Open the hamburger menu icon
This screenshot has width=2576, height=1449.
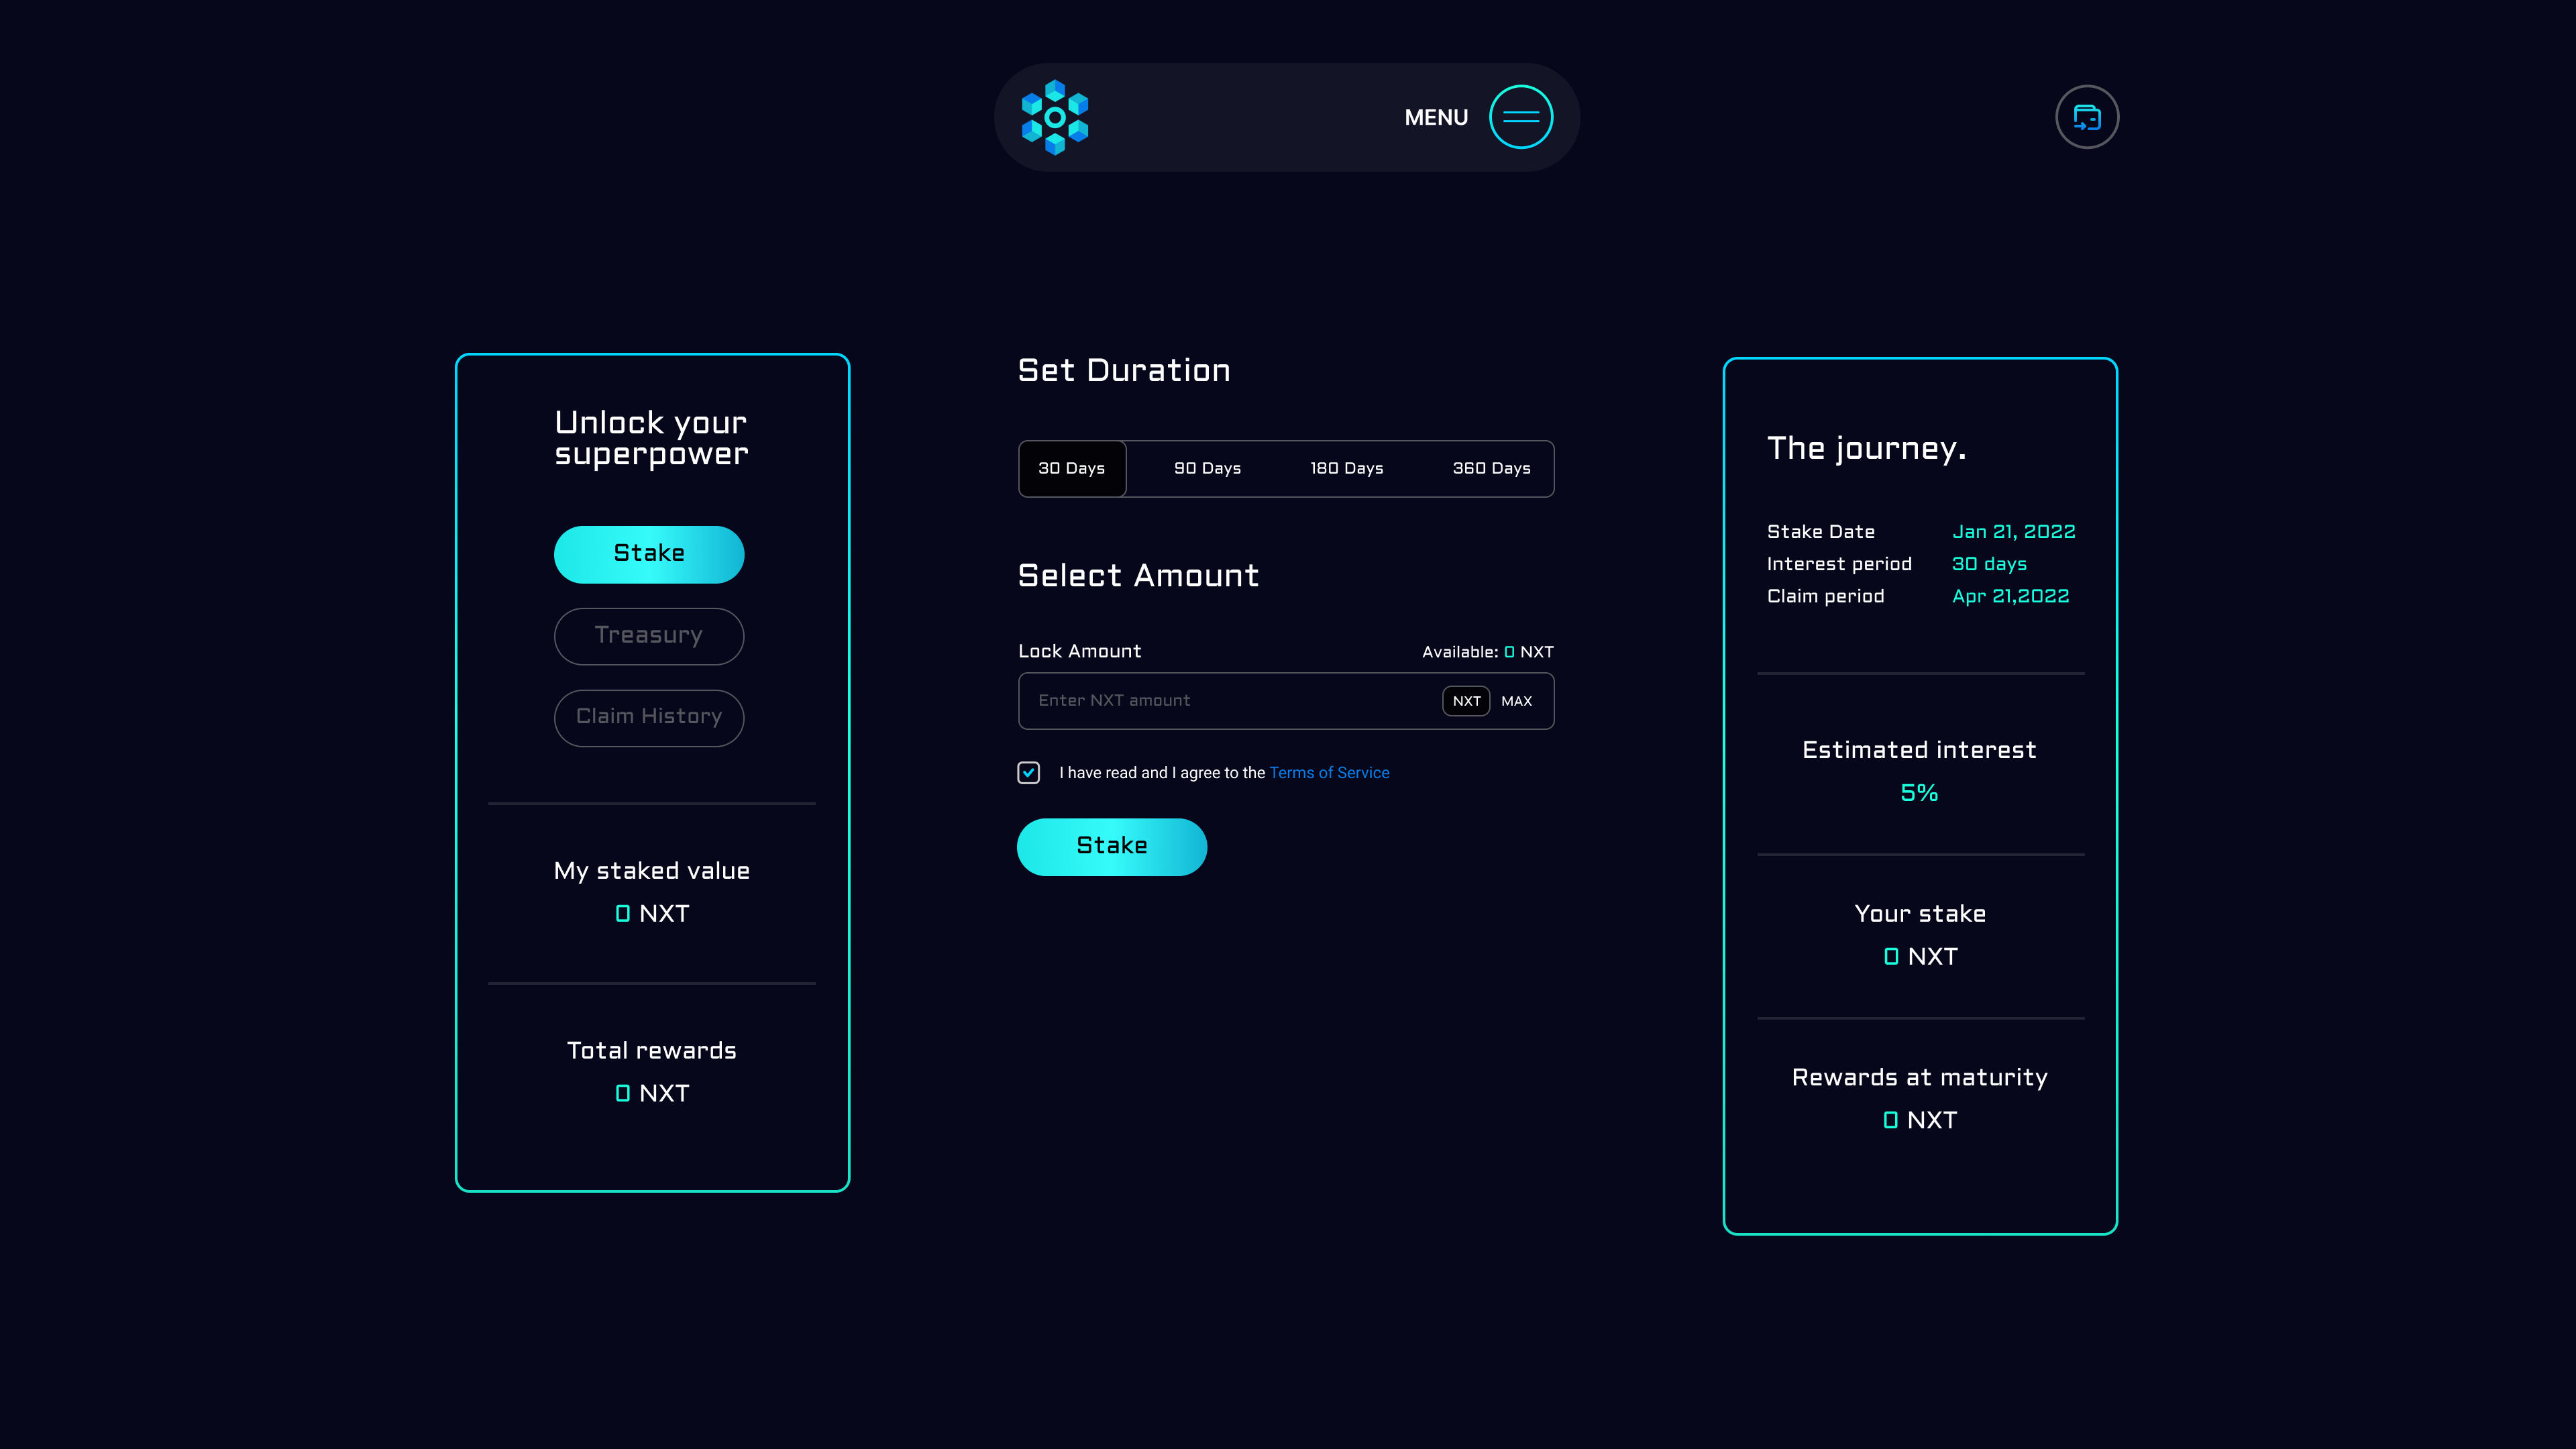click(1520, 117)
